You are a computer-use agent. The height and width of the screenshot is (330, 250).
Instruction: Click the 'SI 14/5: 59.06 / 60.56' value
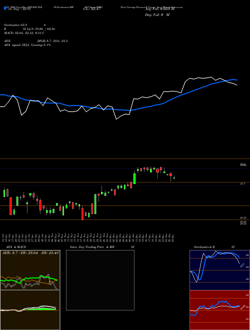coord(39,29)
